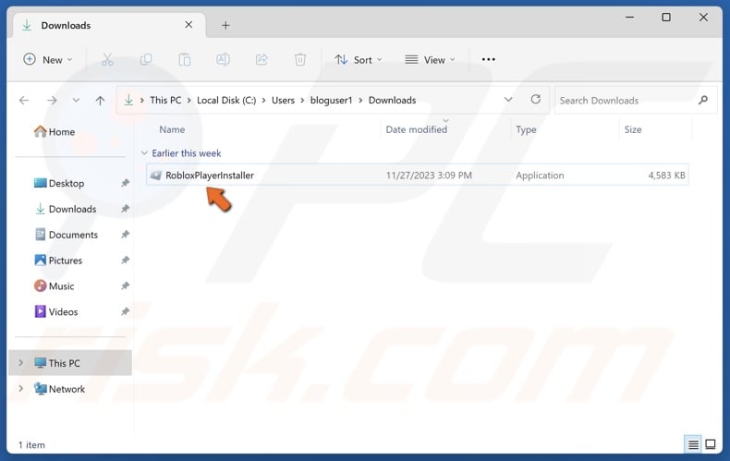The height and width of the screenshot is (461, 730).
Task: Switch to details view icon in status bar
Action: tap(693, 444)
